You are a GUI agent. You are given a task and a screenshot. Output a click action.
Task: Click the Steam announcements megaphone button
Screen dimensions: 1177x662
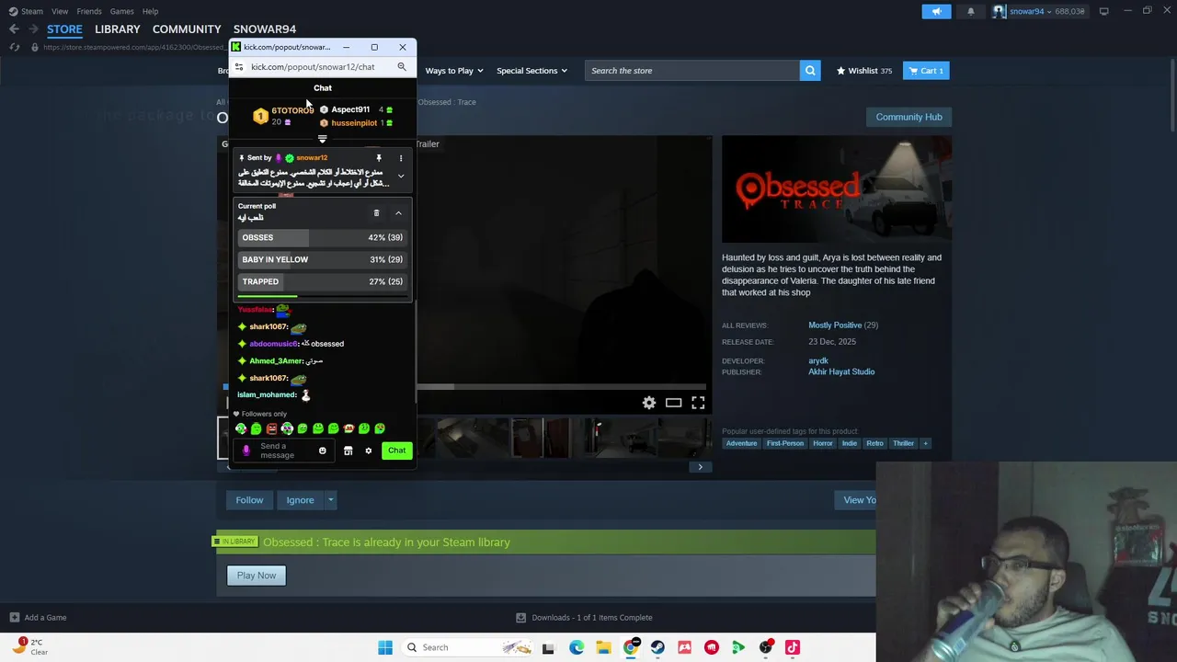(x=936, y=11)
